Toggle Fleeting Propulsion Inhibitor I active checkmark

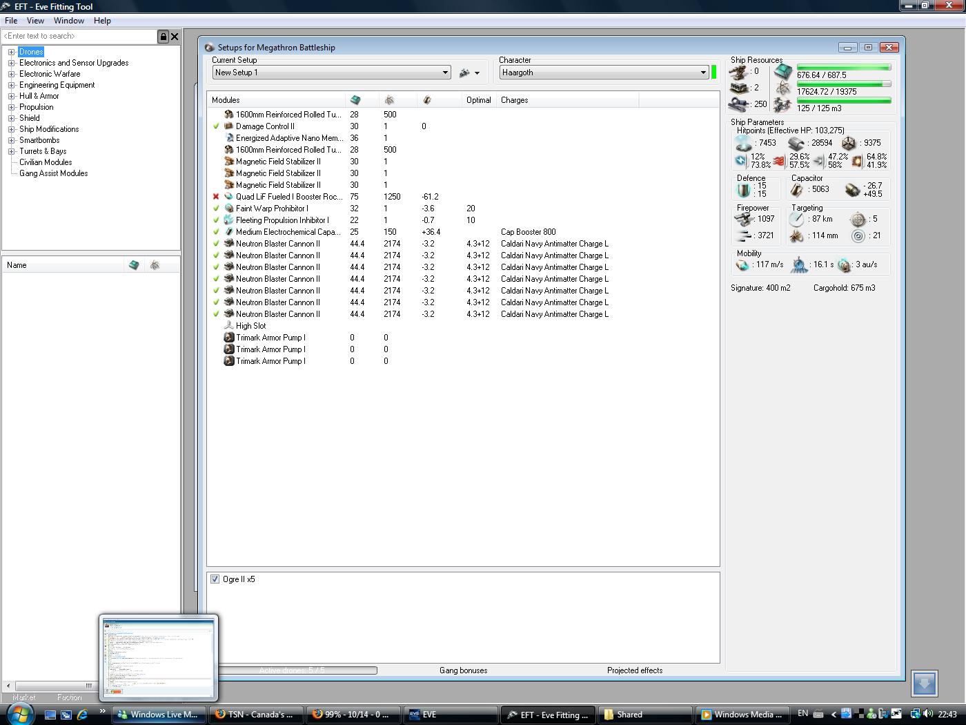[x=216, y=220]
